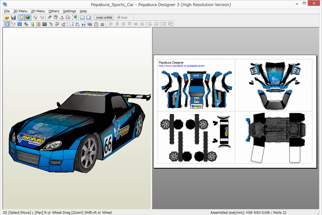322x215 pixels.
Task: Click the green cube in dashed frame icon
Action: click(75, 18)
